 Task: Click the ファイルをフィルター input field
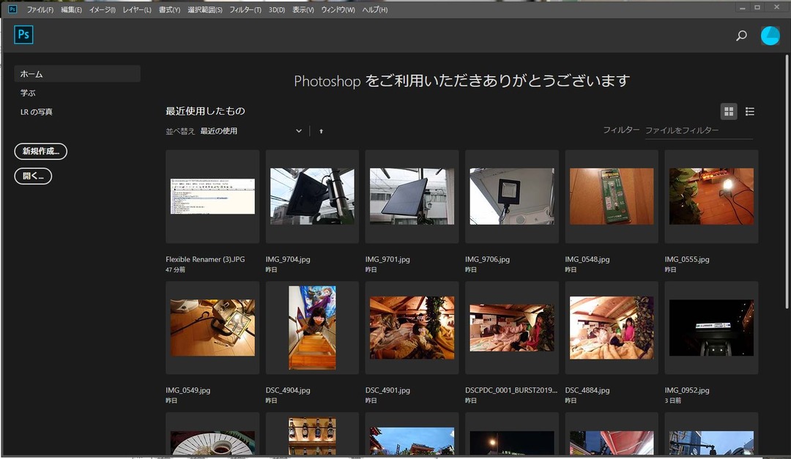pyautogui.click(x=699, y=130)
